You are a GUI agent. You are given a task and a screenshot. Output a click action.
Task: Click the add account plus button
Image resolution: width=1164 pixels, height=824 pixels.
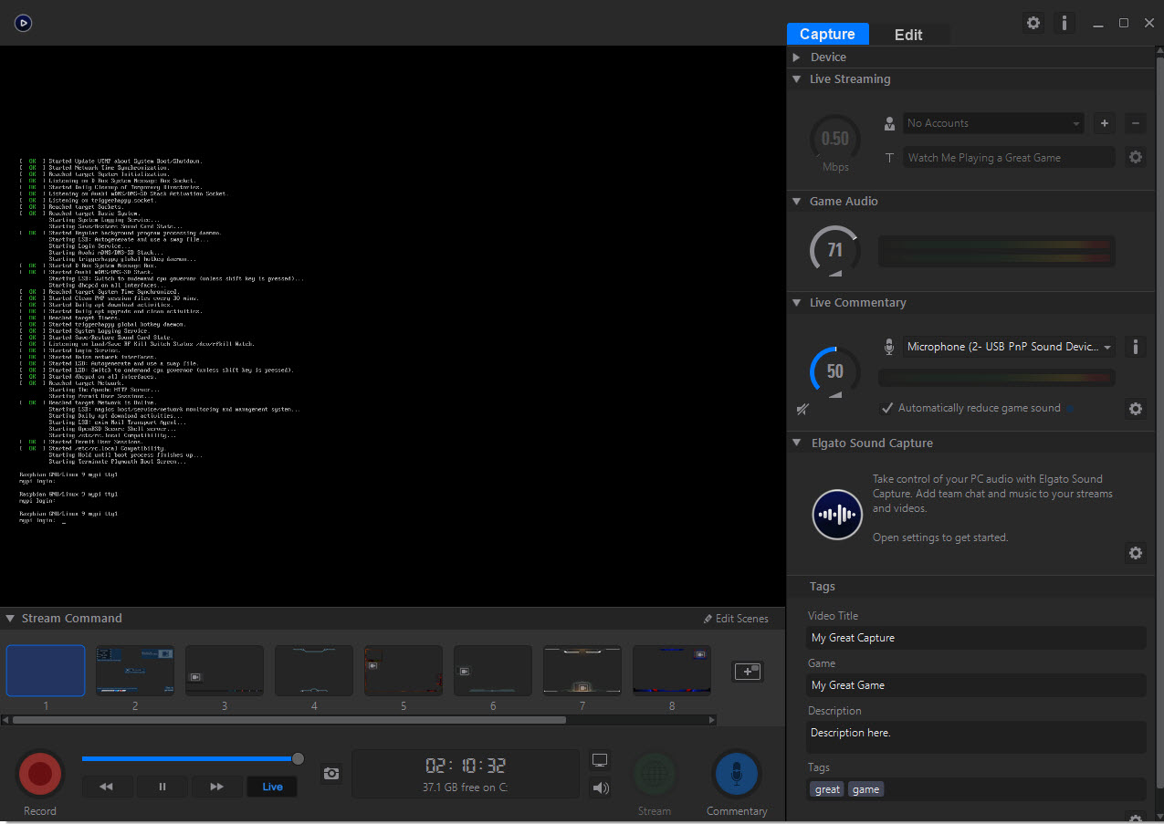click(1104, 123)
